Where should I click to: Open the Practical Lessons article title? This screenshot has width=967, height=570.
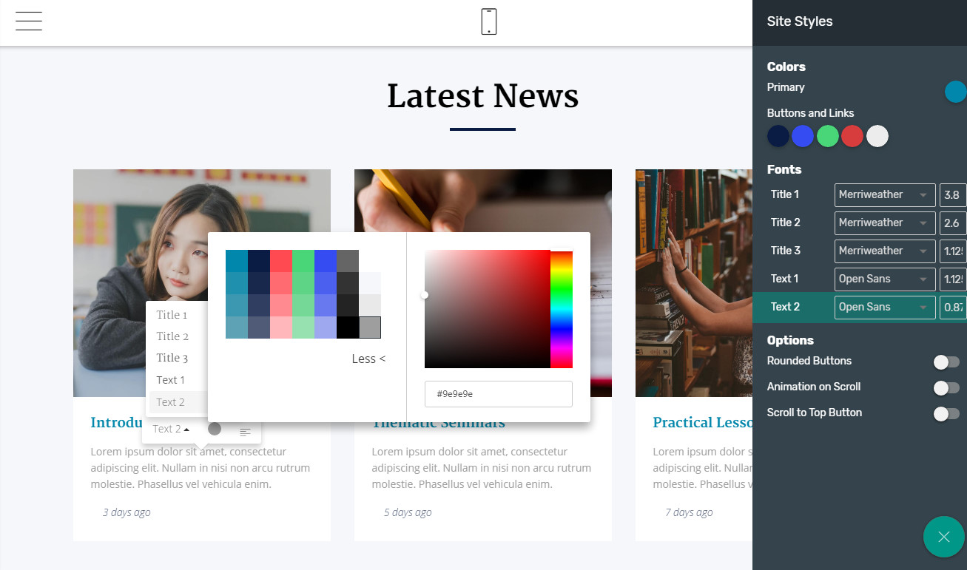701,422
